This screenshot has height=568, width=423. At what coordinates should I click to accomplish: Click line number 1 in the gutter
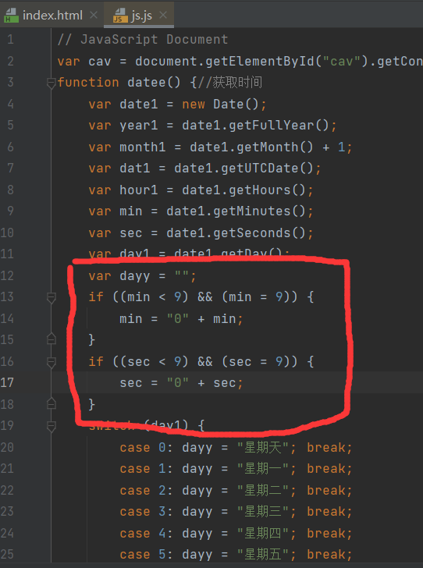(10, 39)
